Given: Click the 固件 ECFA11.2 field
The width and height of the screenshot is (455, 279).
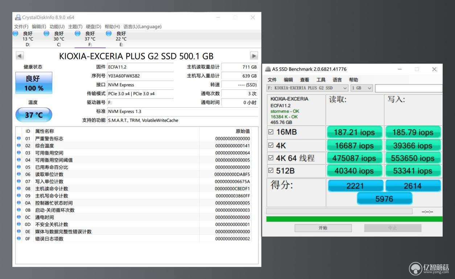Looking at the screenshot, I should tap(140, 67).
